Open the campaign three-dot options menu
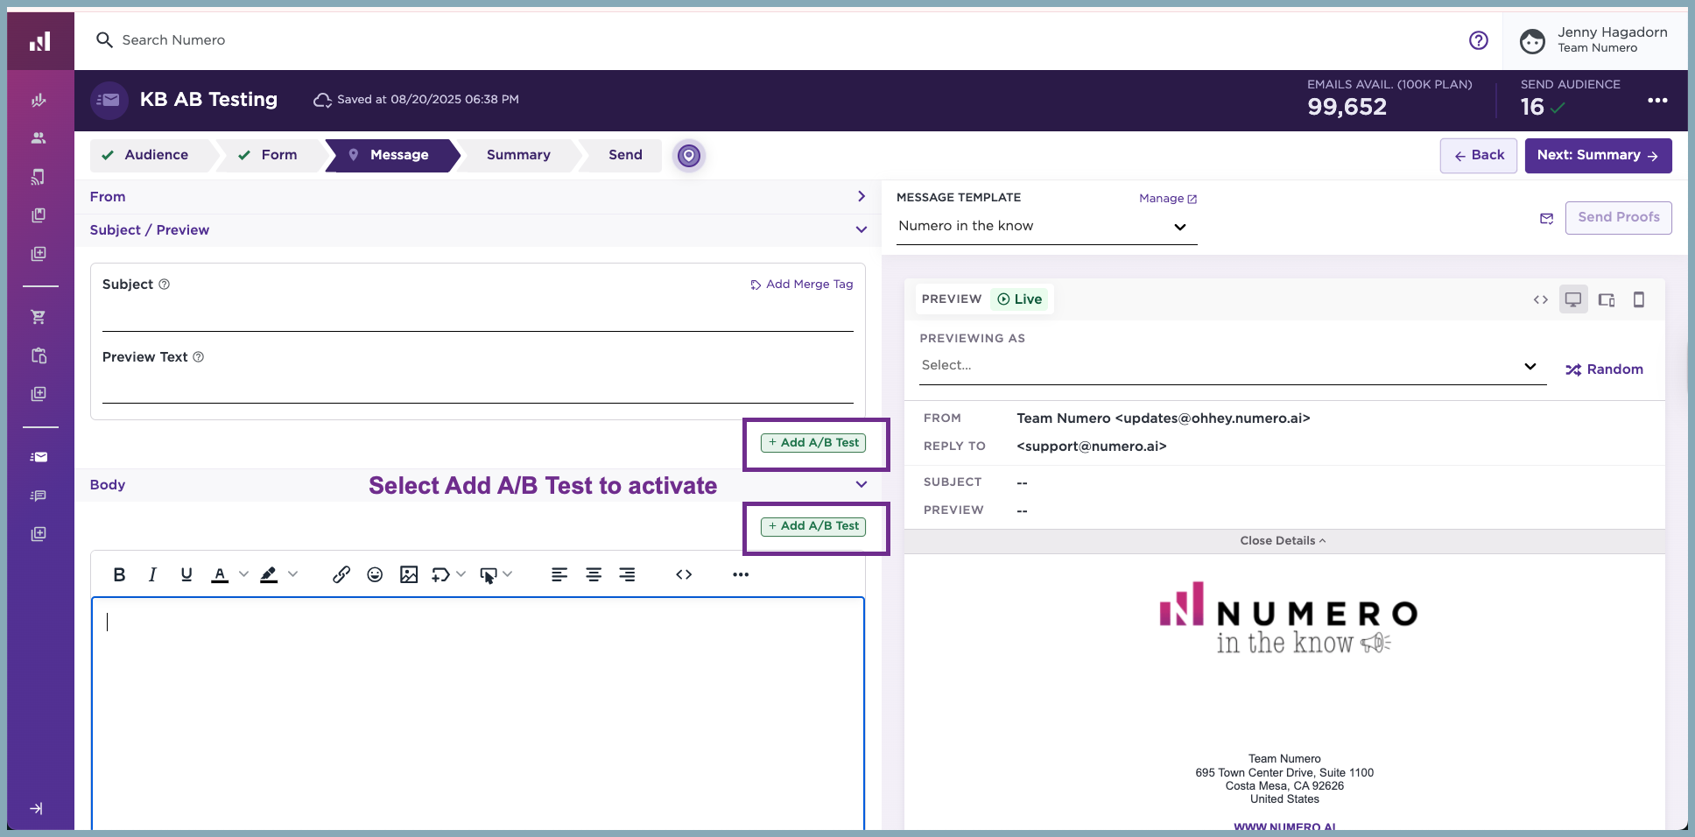 pyautogui.click(x=1657, y=100)
